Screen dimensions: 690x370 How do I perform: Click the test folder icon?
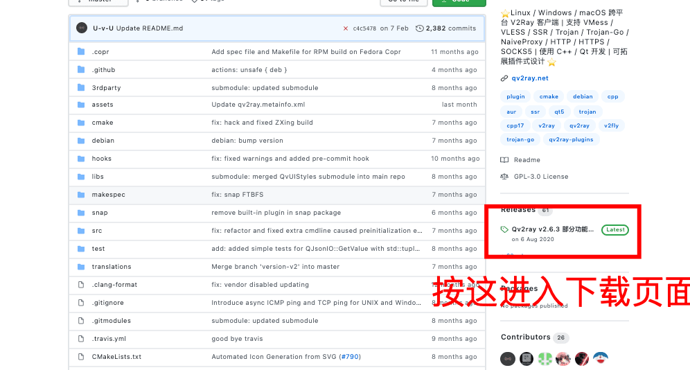click(81, 249)
